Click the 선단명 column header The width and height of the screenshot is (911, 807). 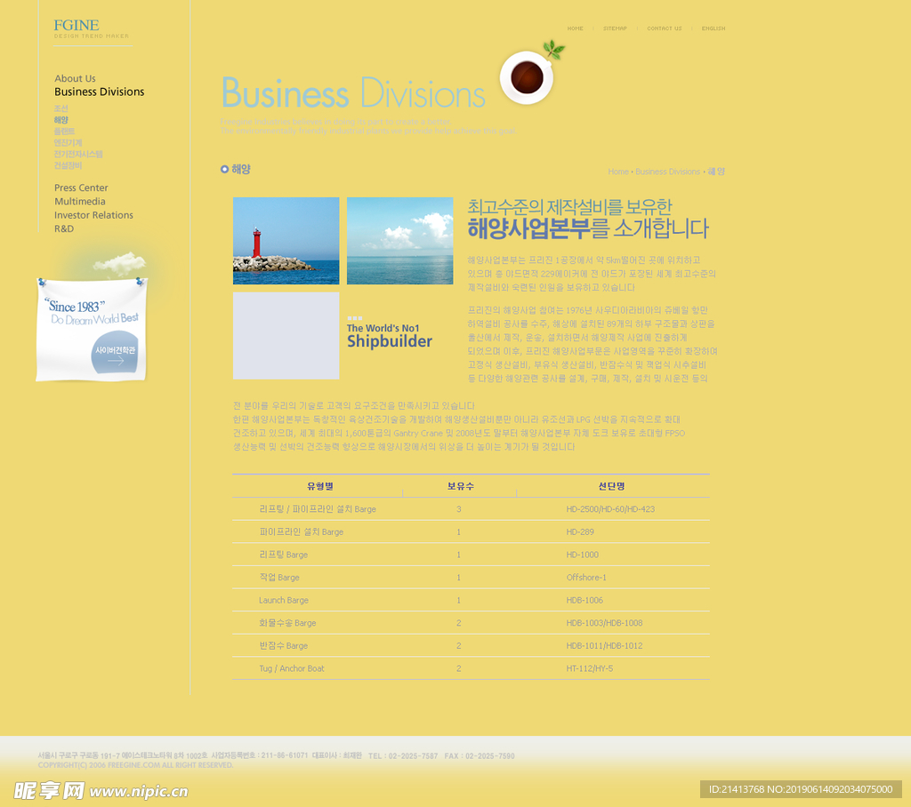coord(612,486)
